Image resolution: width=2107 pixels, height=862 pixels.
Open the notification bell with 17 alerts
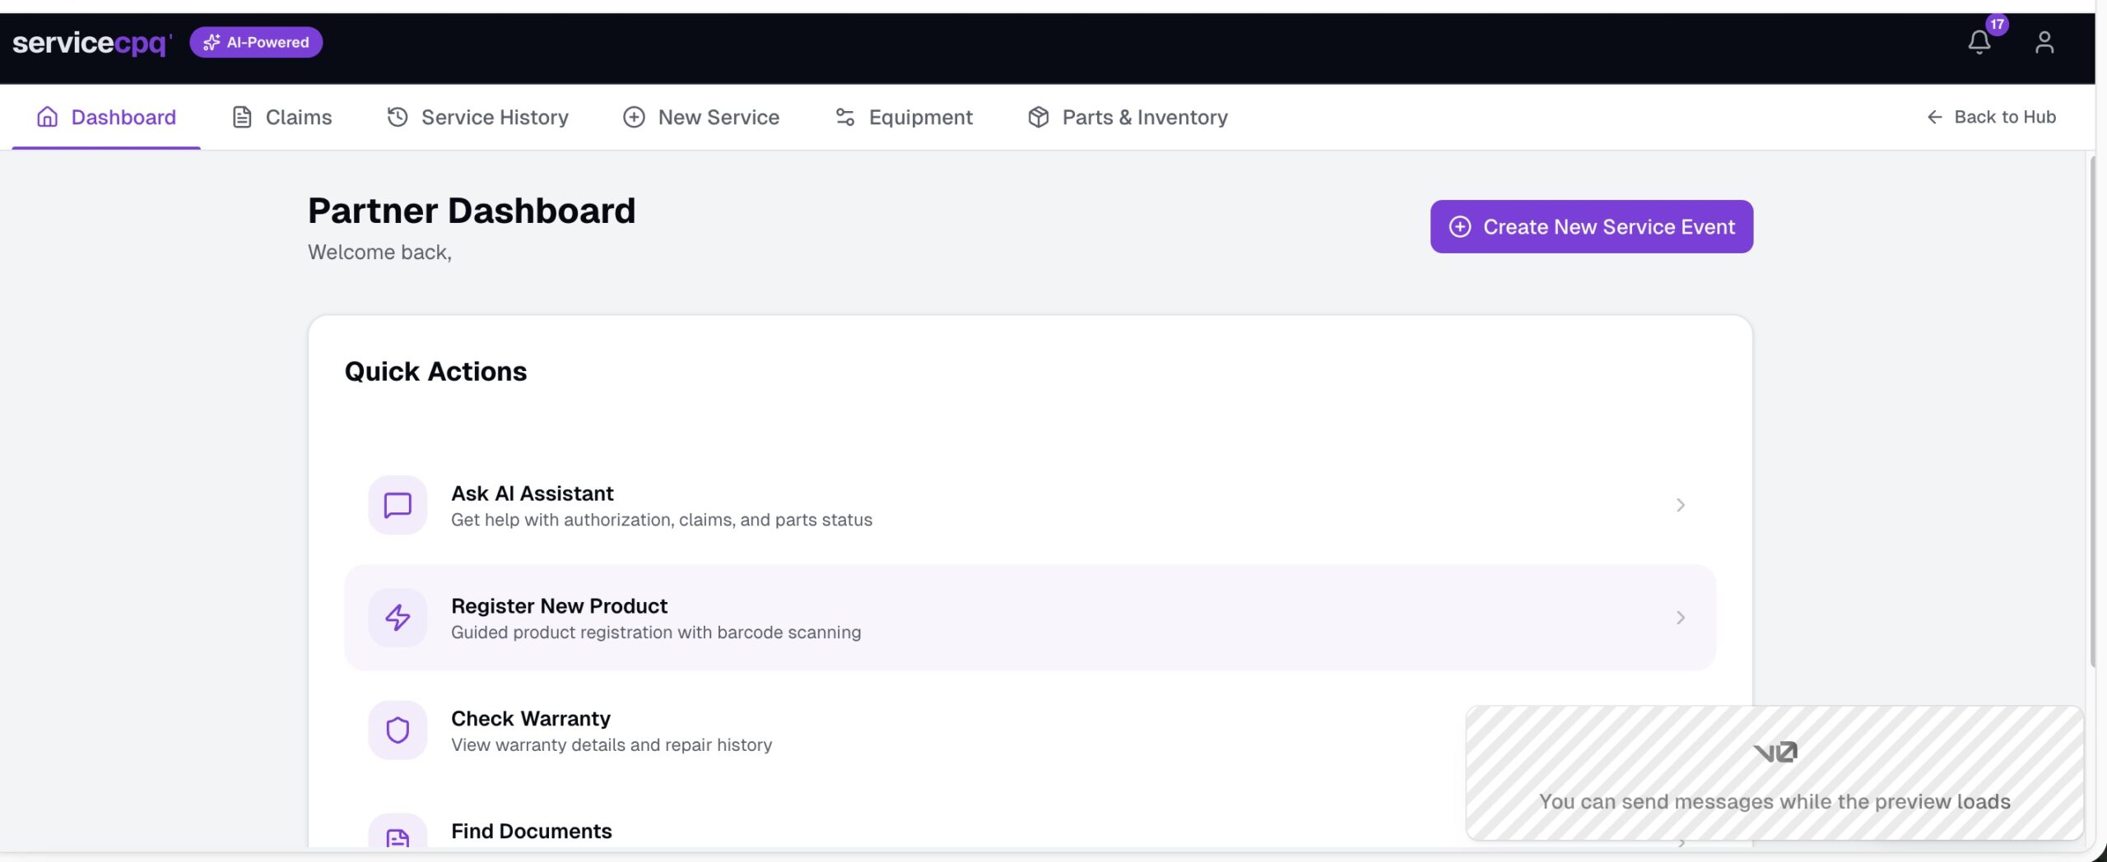[1979, 42]
